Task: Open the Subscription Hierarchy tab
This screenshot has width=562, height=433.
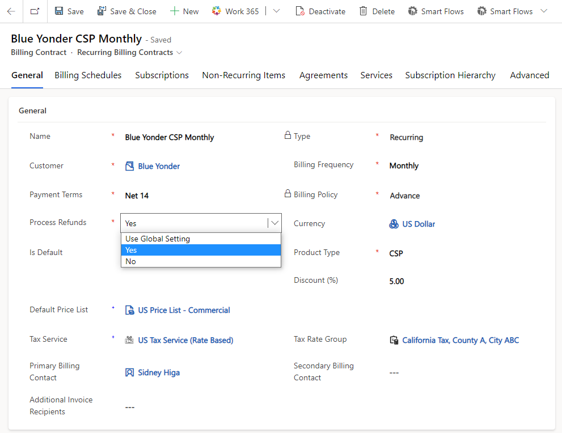Action: [x=450, y=75]
